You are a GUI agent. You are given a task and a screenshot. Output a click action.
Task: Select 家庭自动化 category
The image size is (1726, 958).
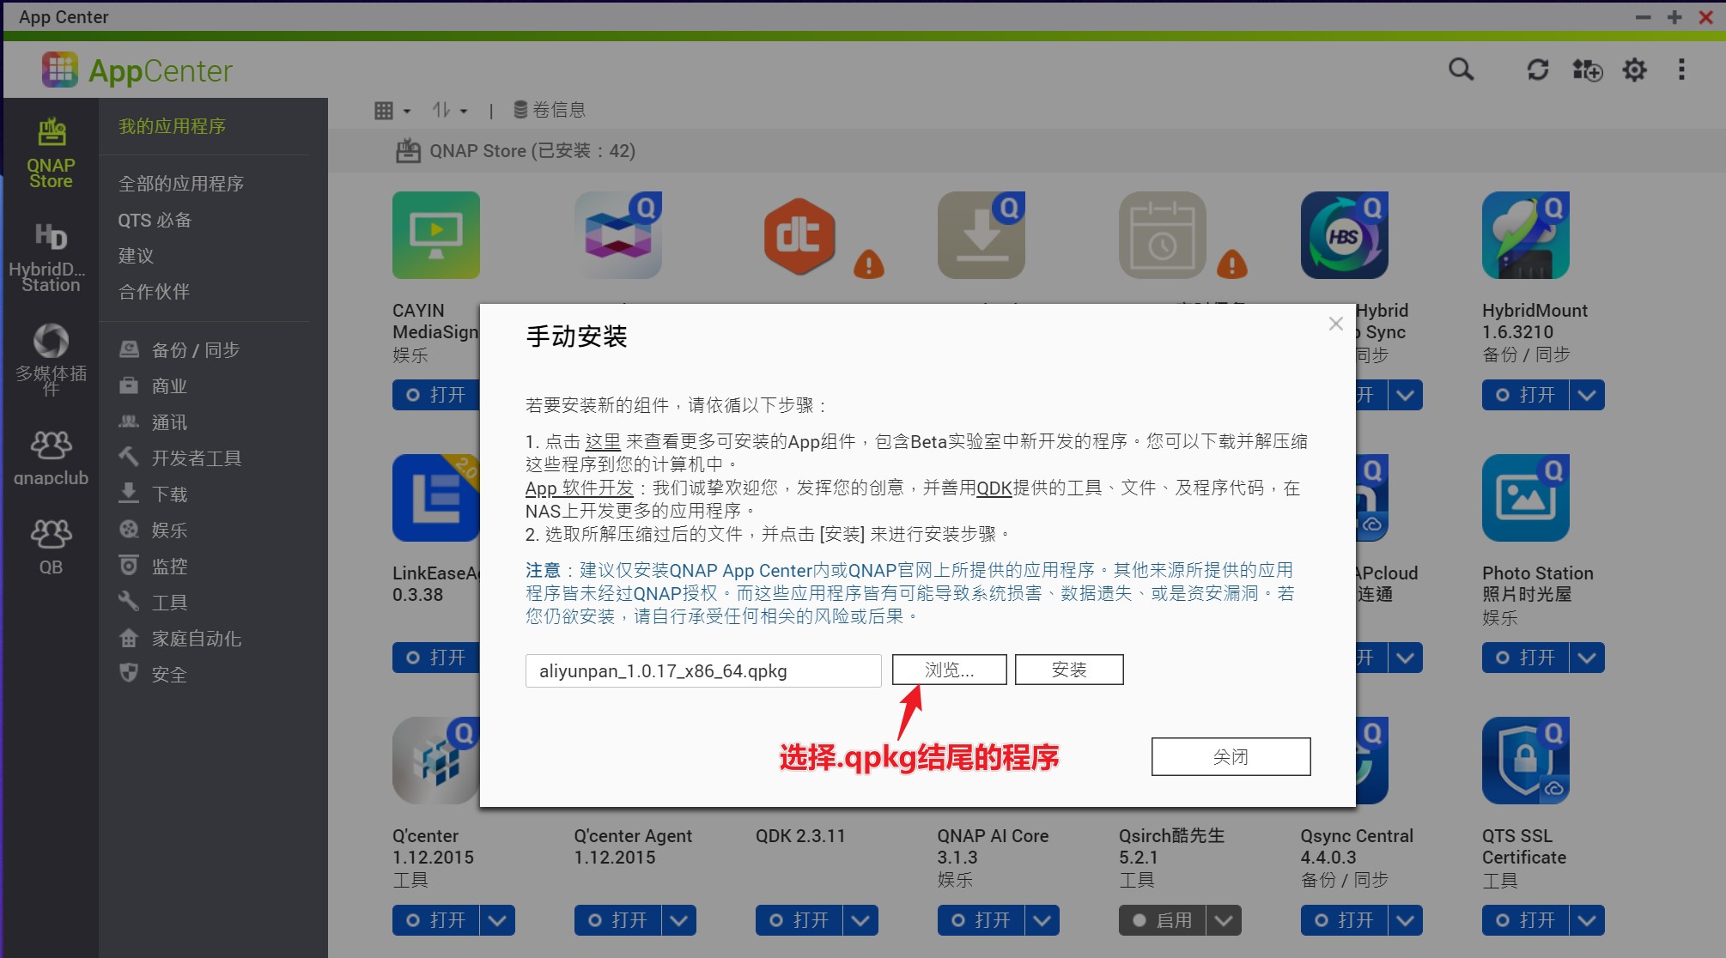point(180,639)
